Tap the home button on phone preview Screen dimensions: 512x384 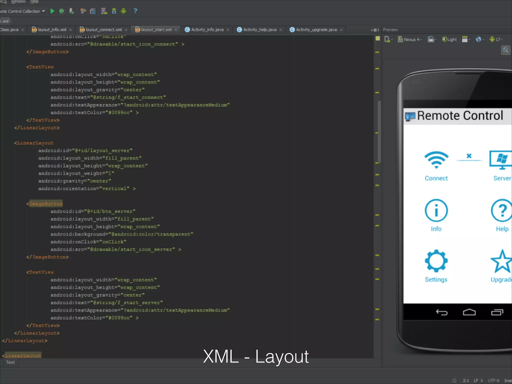click(x=469, y=312)
